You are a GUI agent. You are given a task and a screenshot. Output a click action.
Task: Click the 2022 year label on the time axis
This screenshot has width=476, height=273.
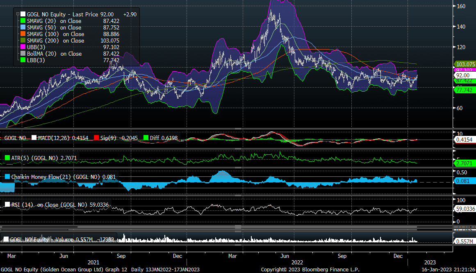coord(297,262)
